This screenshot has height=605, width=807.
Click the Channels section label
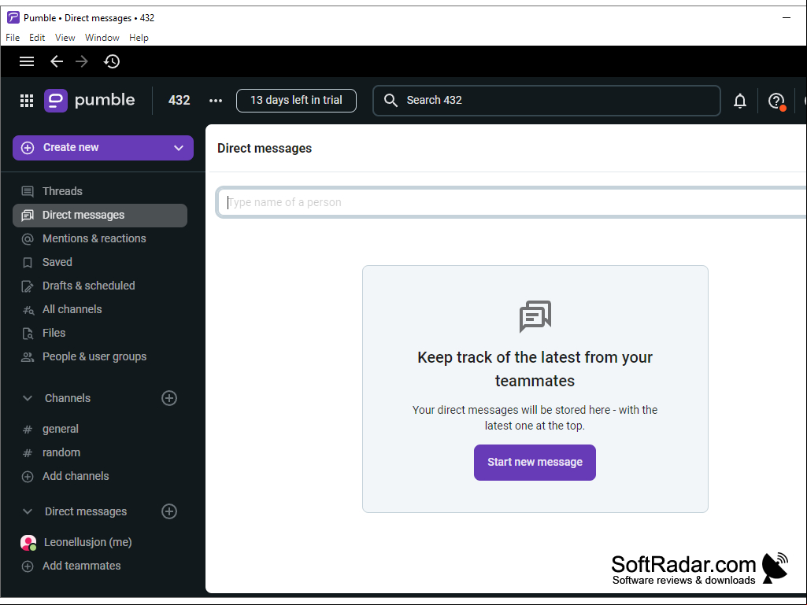click(x=68, y=398)
